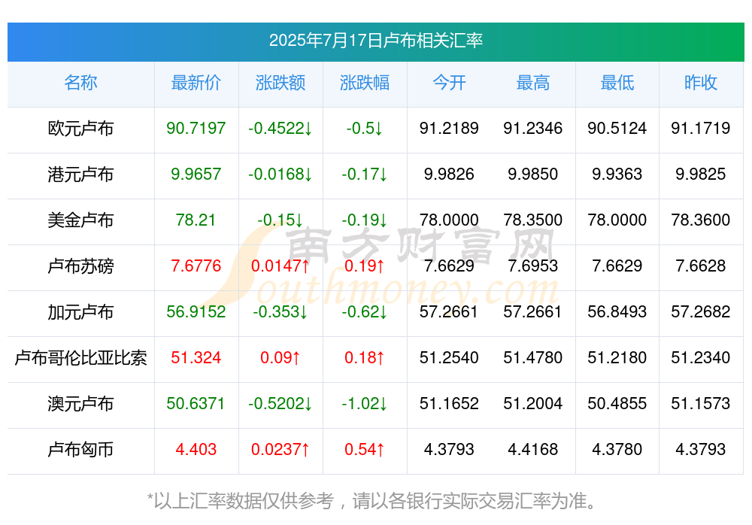The width and height of the screenshot is (752, 525).
Task: Select low value 51.2180
Action: pyautogui.click(x=617, y=357)
